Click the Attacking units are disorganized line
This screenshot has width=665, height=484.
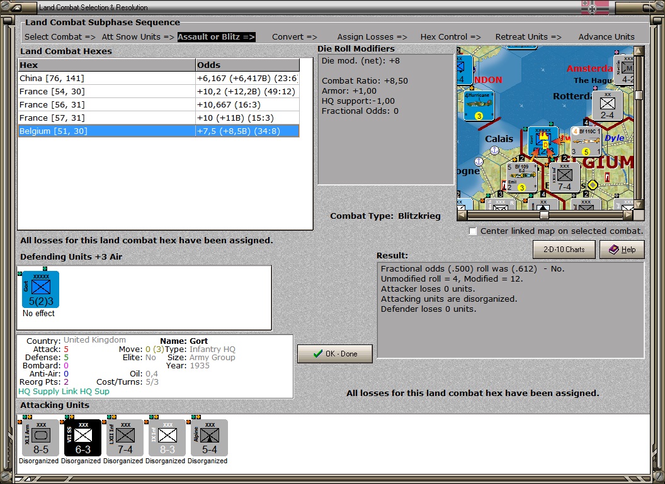(x=449, y=299)
